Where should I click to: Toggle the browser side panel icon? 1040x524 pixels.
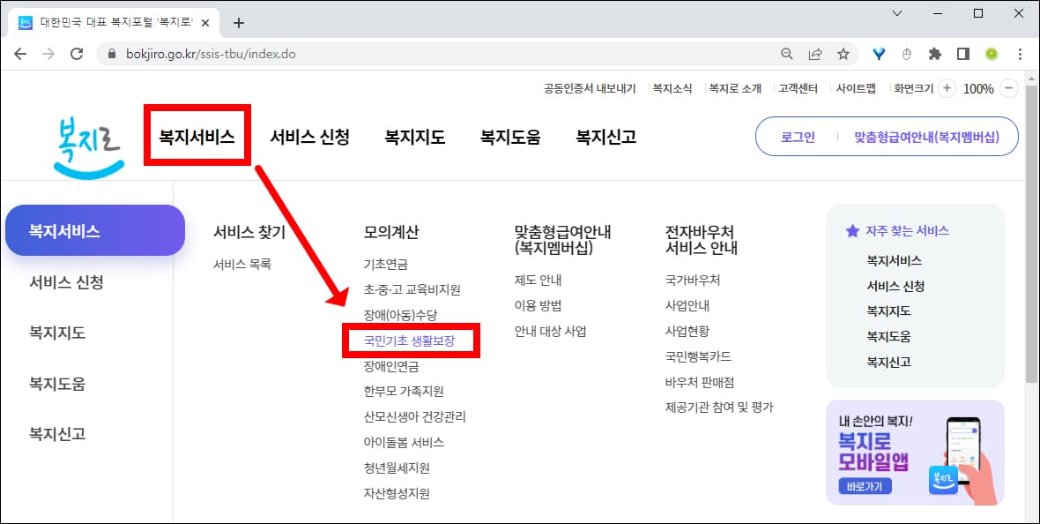[x=963, y=55]
